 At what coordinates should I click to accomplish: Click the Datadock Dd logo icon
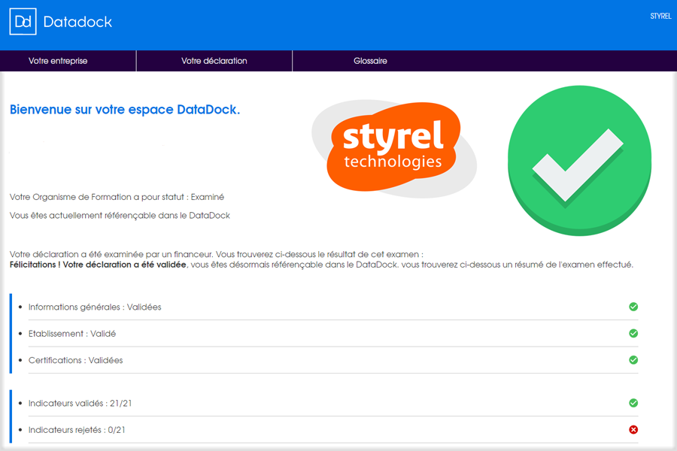(23, 22)
